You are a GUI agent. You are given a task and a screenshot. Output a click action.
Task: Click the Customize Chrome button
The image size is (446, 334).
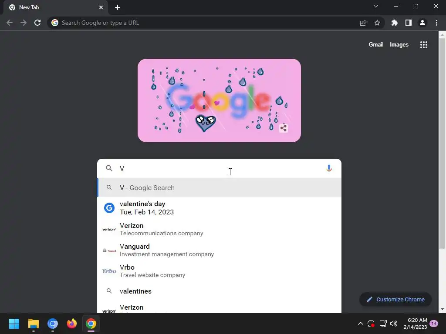tap(395, 299)
